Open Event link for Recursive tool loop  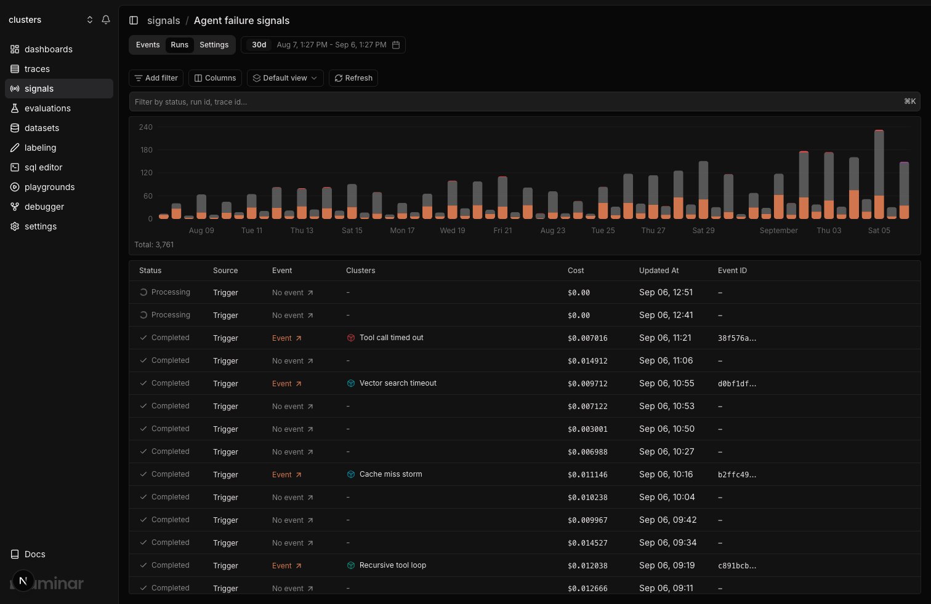point(287,566)
